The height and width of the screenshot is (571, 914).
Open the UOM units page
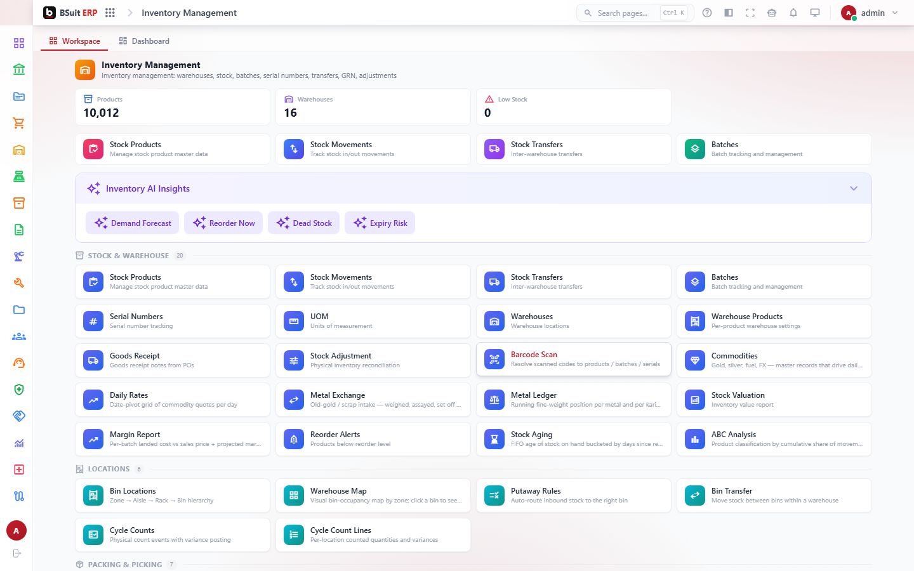click(373, 321)
